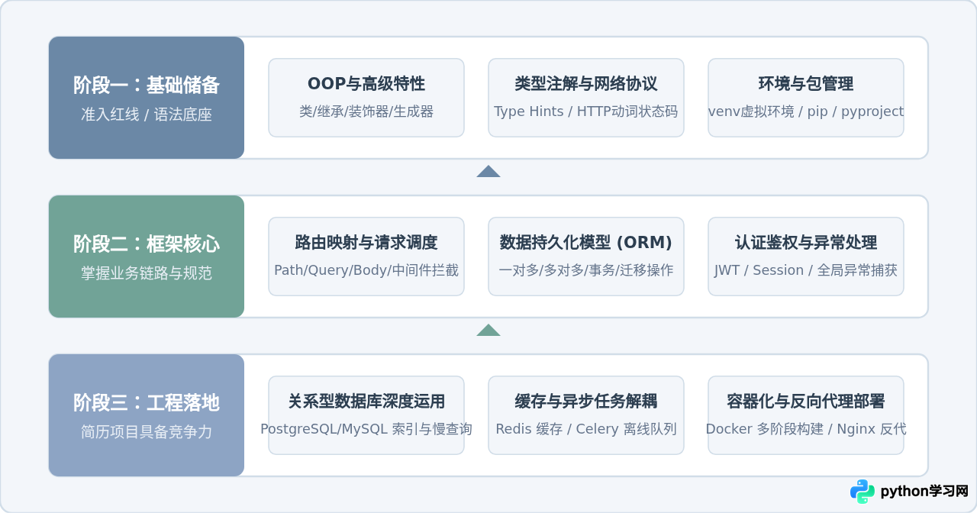Click the 数据持久化模型 (ORM) title
977x513 pixels.
pyautogui.click(x=586, y=242)
